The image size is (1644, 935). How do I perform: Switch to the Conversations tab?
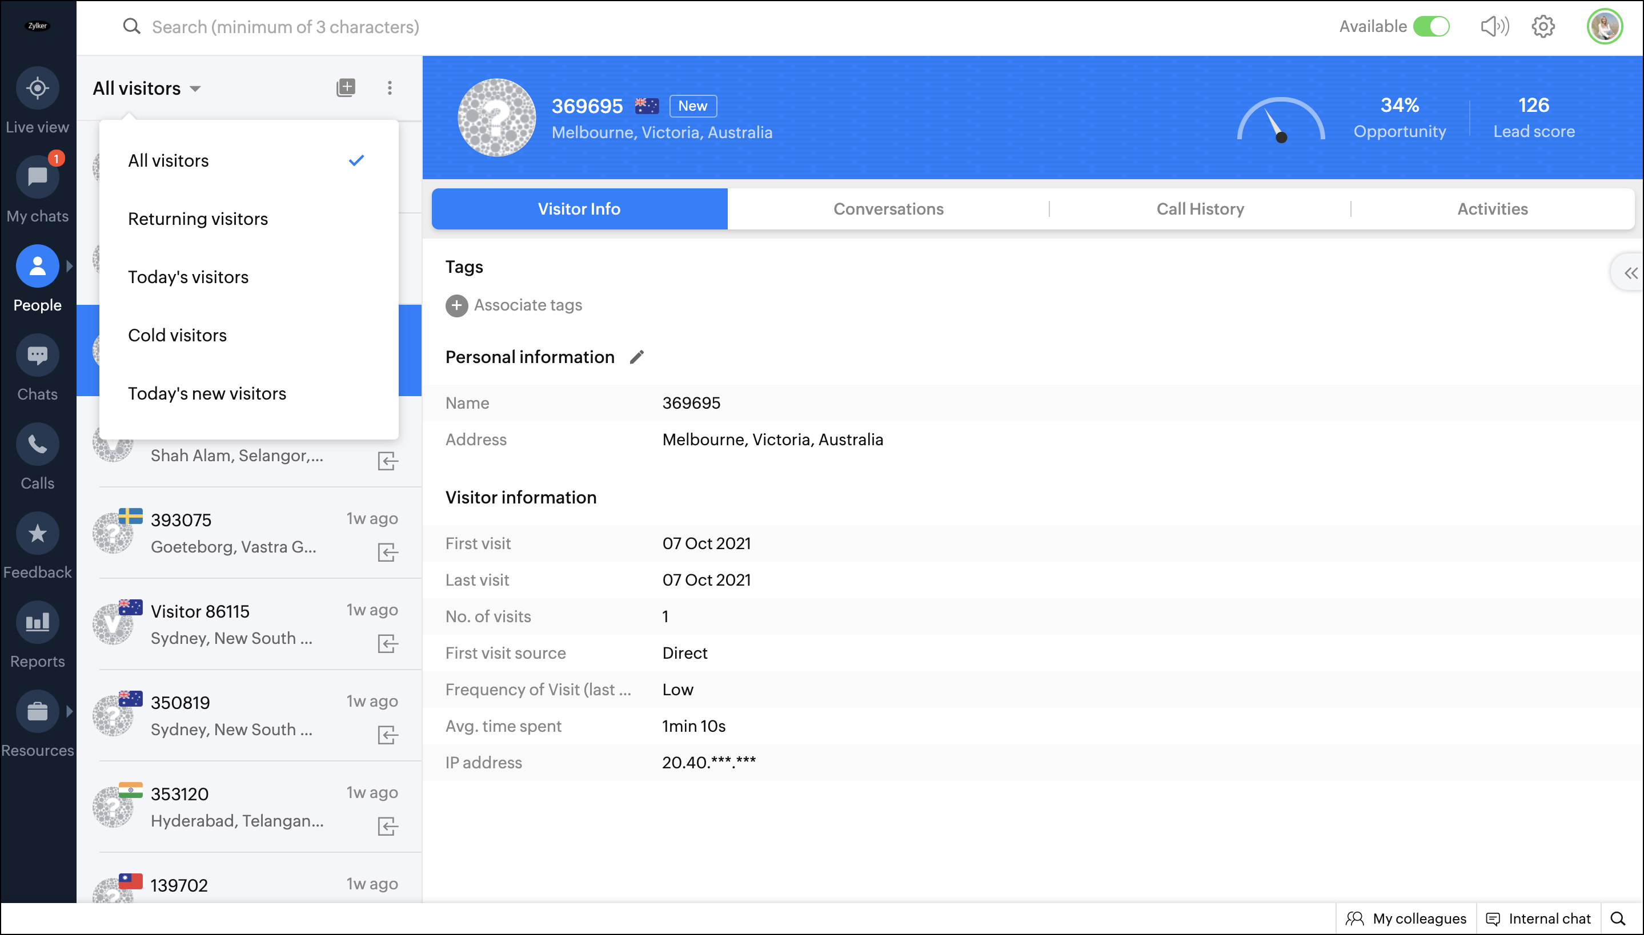[x=888, y=209]
